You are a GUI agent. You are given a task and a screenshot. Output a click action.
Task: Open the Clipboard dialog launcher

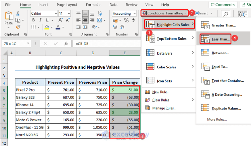click(x=25, y=34)
